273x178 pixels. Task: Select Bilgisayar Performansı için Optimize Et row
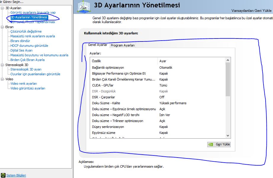click(158, 73)
